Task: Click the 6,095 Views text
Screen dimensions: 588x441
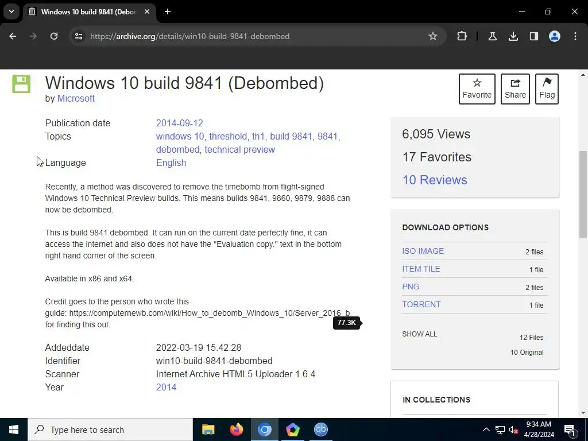Action: tap(436, 134)
